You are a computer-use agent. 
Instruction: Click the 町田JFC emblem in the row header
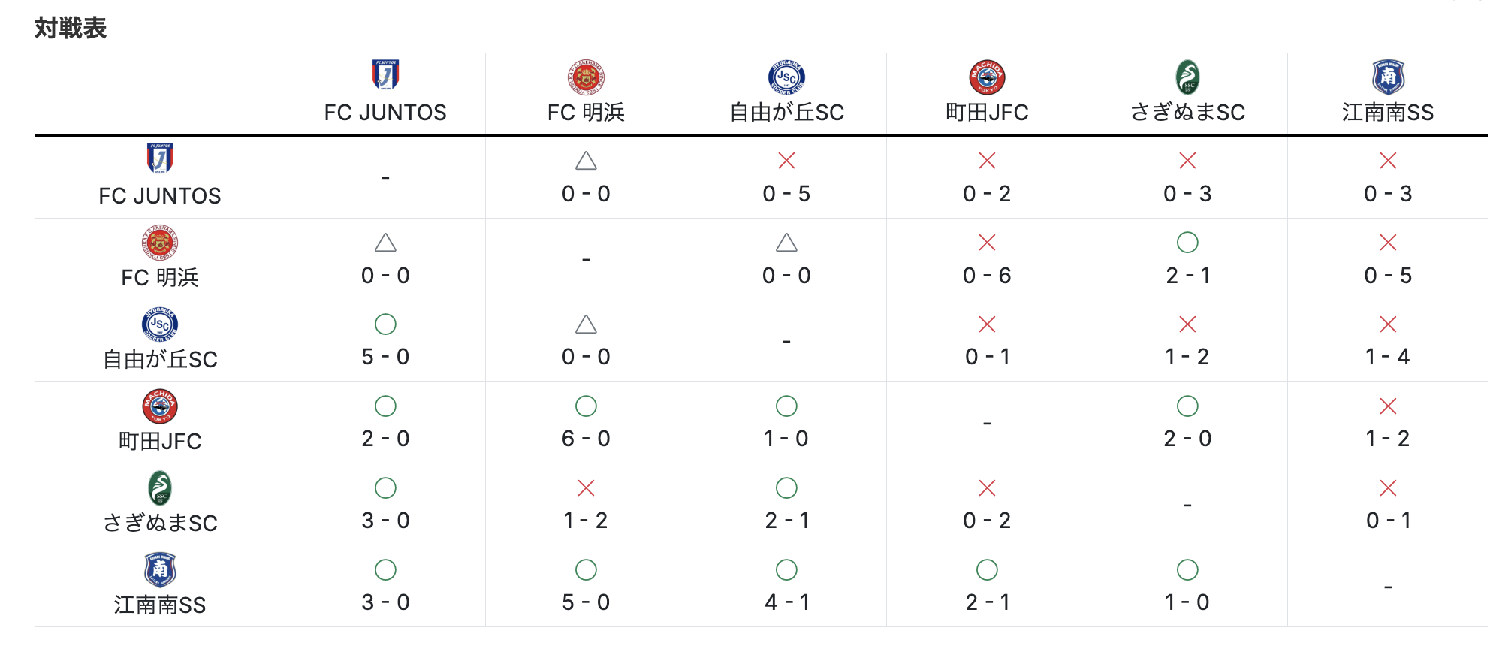[160, 406]
